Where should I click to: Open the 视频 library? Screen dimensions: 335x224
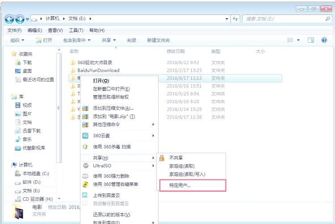click(27, 105)
